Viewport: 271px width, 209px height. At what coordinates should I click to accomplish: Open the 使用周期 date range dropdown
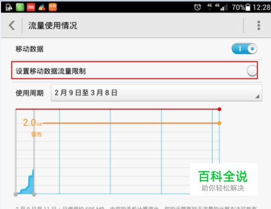pyautogui.click(x=157, y=93)
